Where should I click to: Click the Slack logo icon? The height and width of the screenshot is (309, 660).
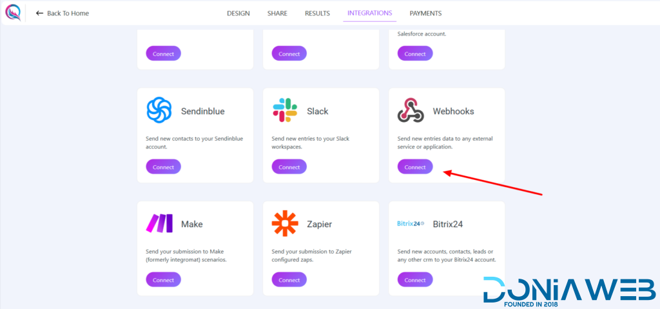[285, 110]
